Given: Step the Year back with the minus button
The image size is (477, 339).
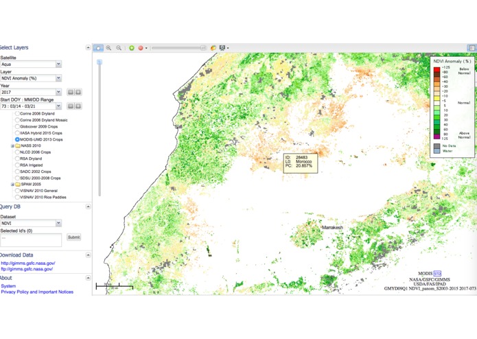Looking at the screenshot, I should (71, 92).
